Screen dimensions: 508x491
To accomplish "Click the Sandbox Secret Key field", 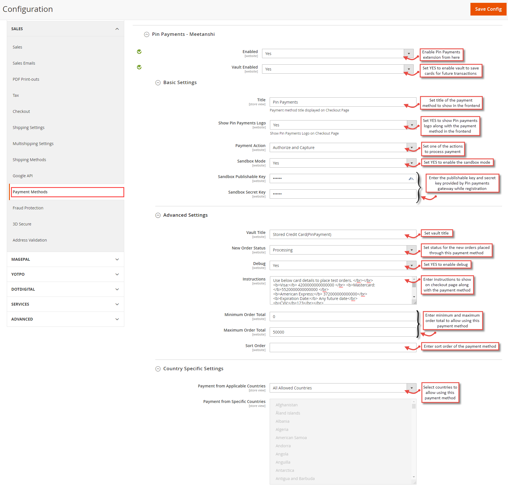I will [343, 194].
